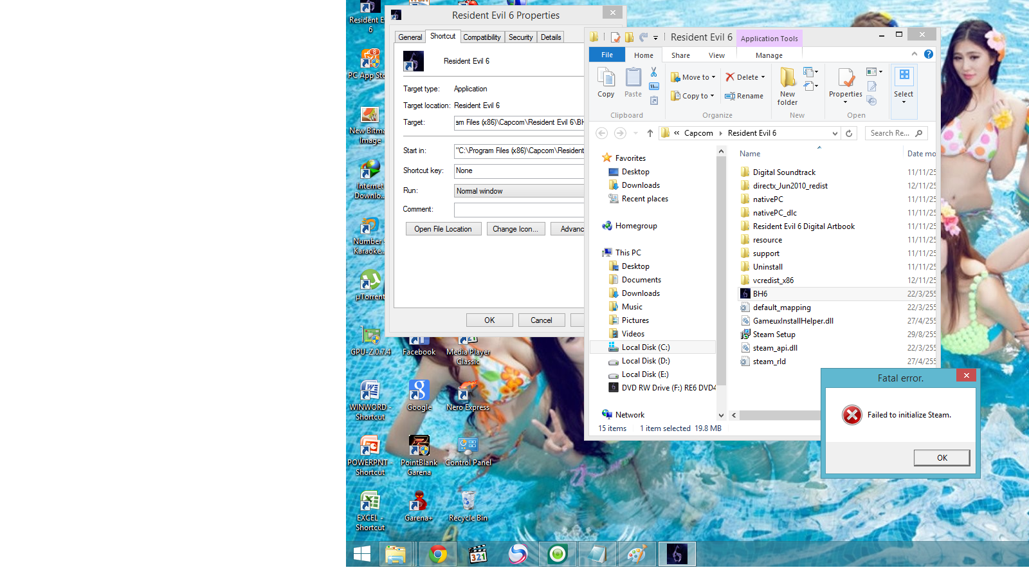Switch to the Compatibility tab
Viewport: 1029px width, 579px height.
pyautogui.click(x=482, y=37)
